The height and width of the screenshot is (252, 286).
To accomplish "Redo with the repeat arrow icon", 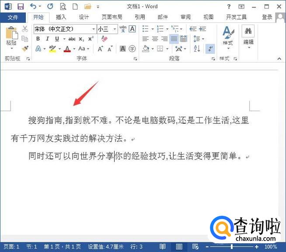I will tap(50, 7).
